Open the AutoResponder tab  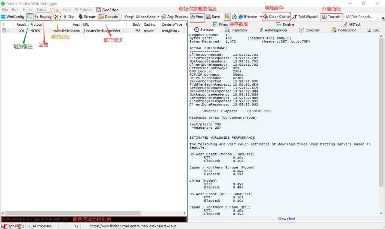click(273, 30)
